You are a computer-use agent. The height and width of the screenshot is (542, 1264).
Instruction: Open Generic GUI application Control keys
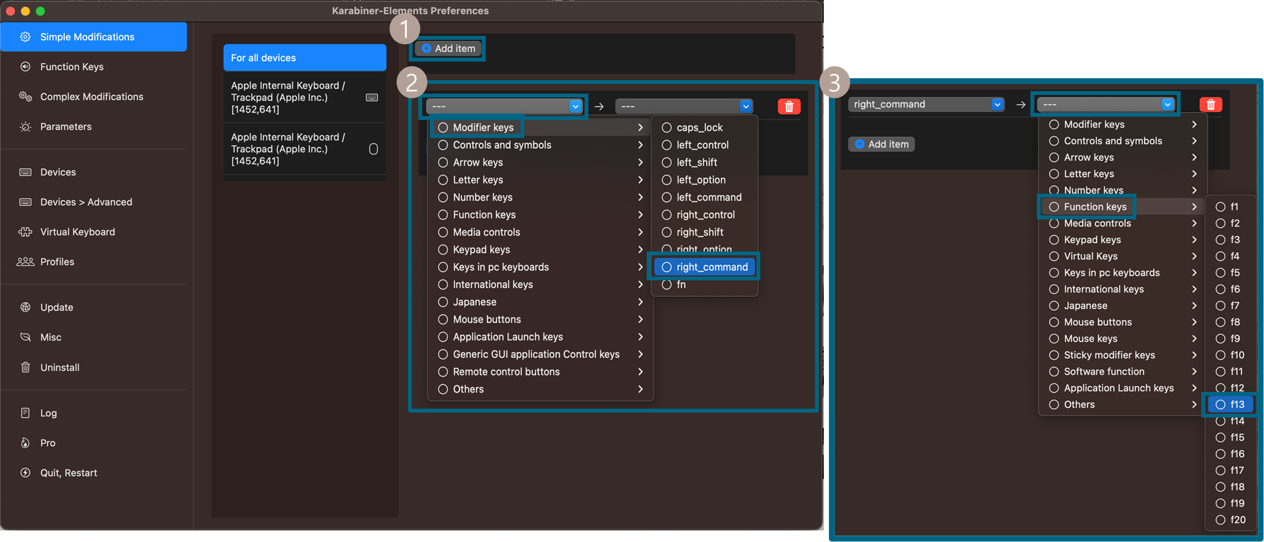[x=540, y=354]
